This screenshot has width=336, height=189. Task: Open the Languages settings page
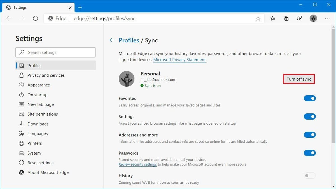(x=37, y=134)
